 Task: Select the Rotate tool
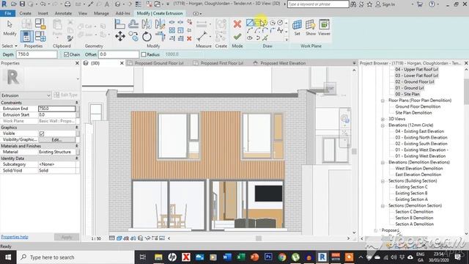coord(147,37)
